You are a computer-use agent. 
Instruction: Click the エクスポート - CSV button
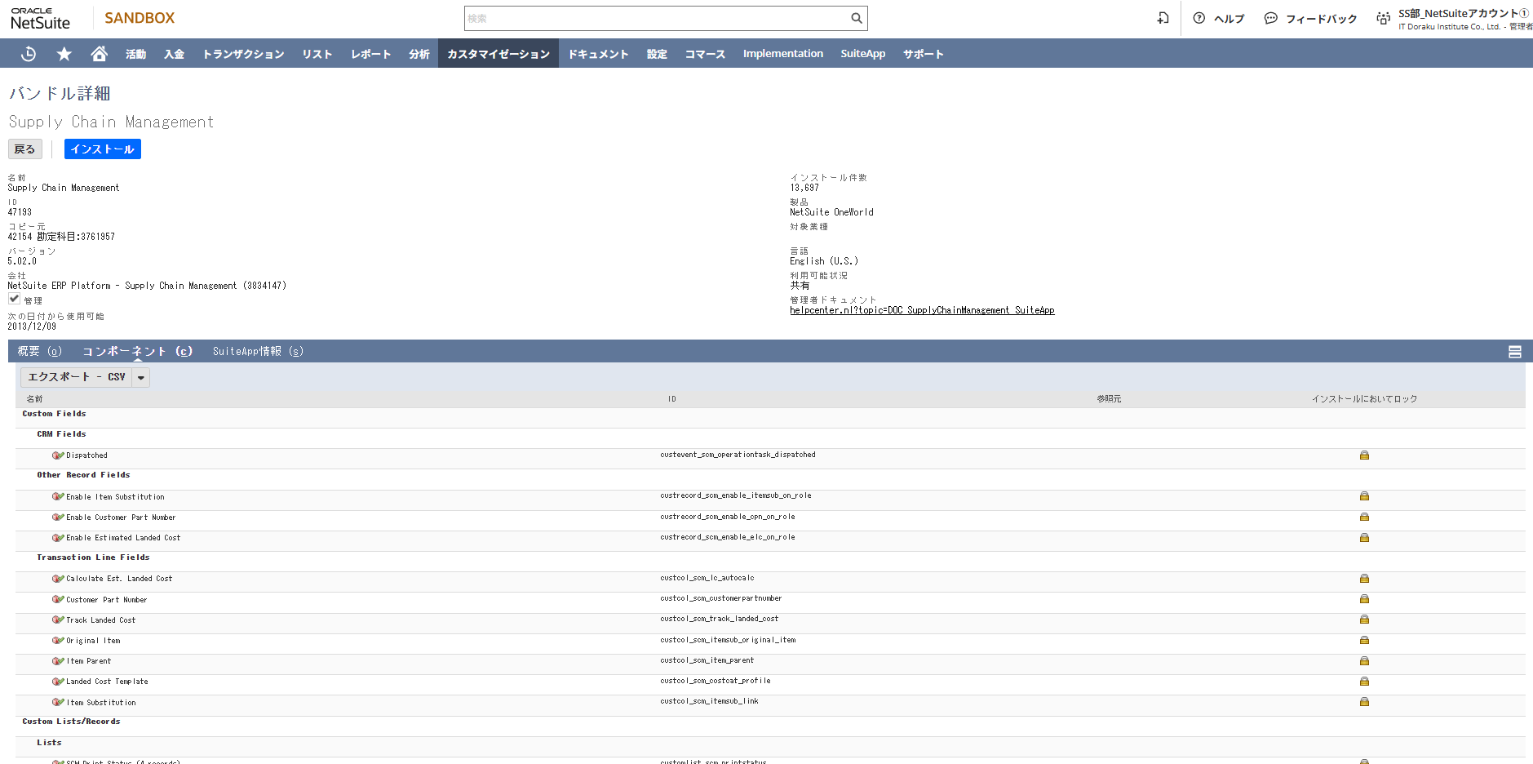click(x=77, y=377)
